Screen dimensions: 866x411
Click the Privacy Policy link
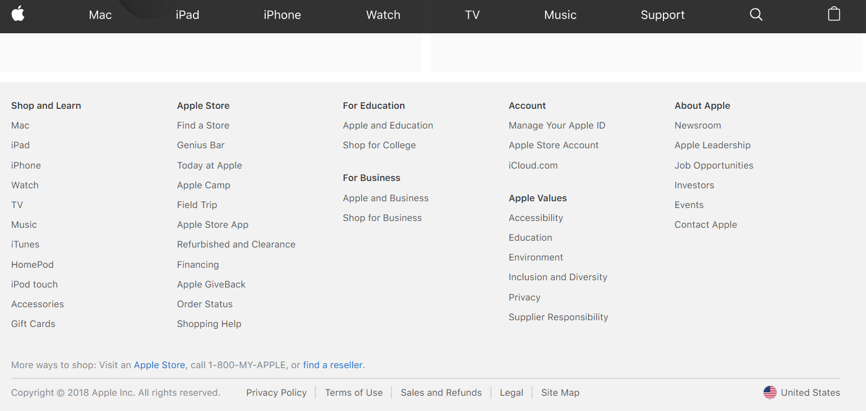coord(276,392)
